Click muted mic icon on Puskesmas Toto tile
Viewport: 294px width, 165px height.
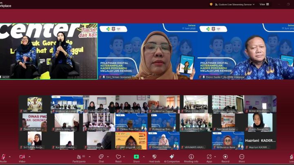click(150, 129)
